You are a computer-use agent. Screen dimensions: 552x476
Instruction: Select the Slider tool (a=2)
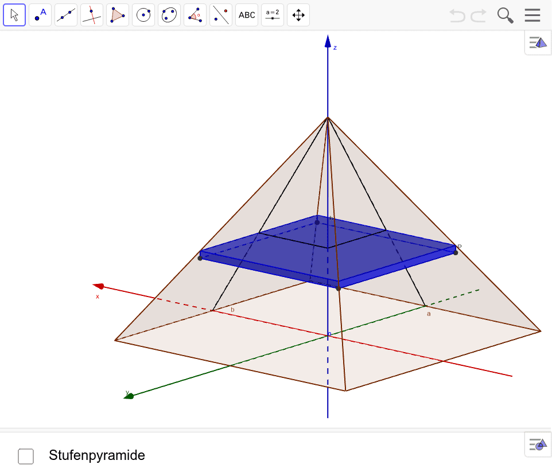point(273,14)
